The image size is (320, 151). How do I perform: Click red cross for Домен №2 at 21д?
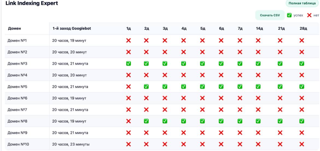point(280,52)
